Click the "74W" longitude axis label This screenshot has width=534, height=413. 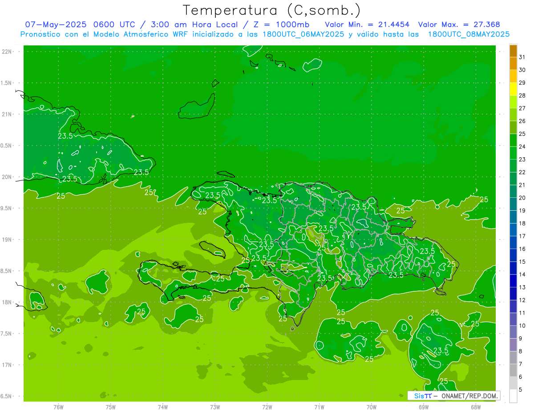(163, 407)
